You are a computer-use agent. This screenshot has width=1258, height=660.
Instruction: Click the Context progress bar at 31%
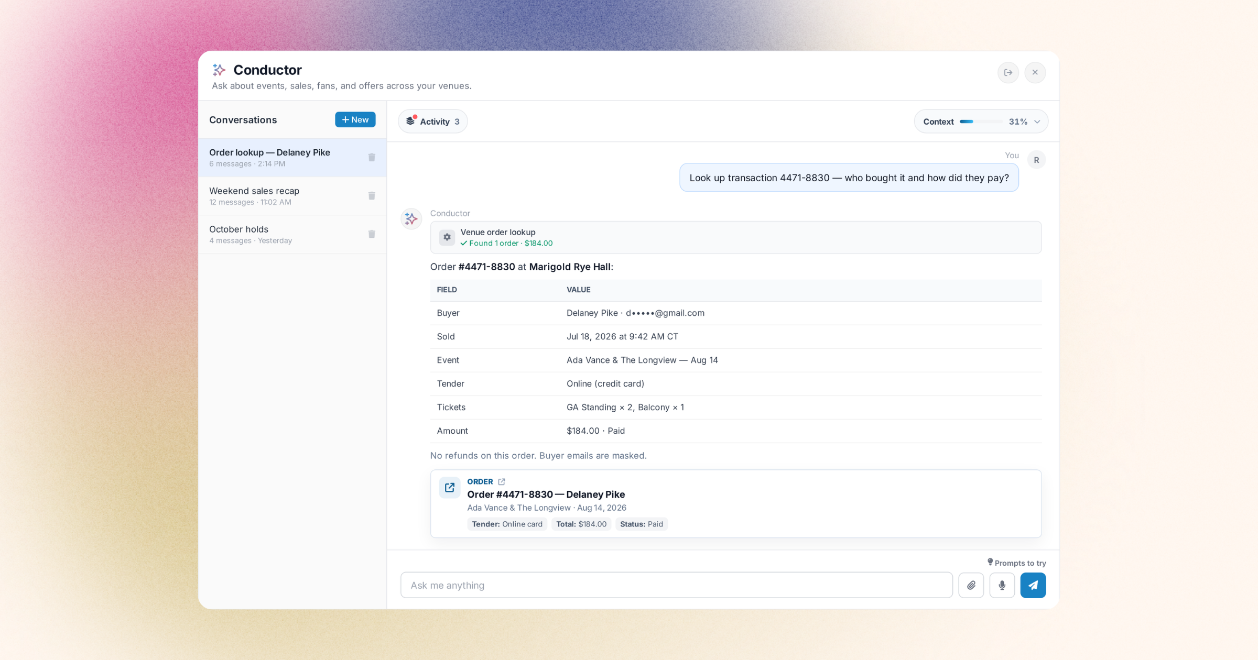980,122
